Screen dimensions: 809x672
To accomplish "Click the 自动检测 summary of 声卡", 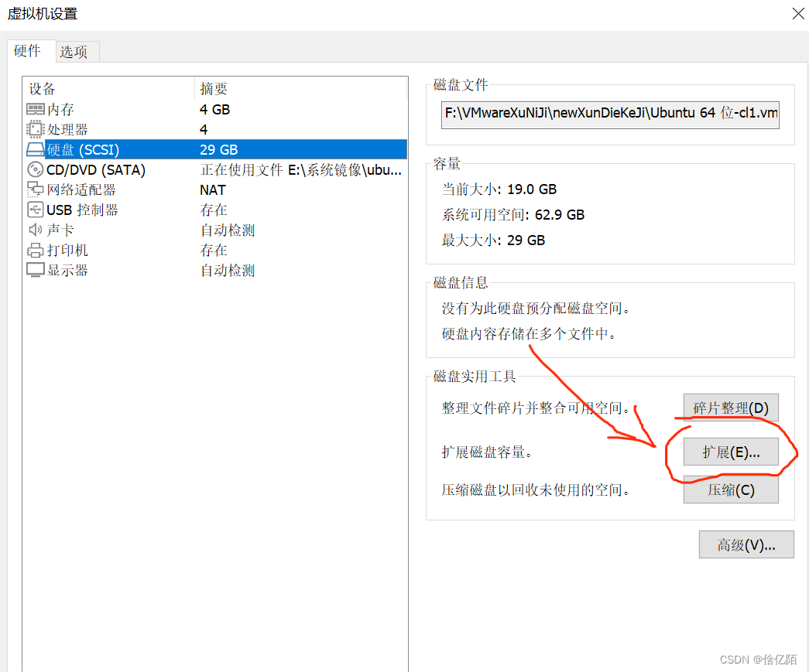I will [228, 230].
